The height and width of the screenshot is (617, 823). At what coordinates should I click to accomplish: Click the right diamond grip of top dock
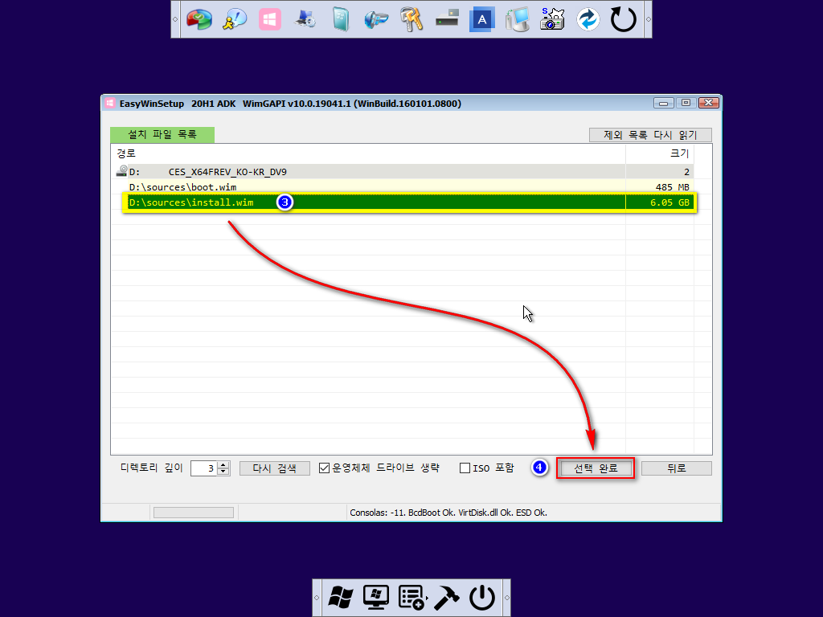coord(649,19)
